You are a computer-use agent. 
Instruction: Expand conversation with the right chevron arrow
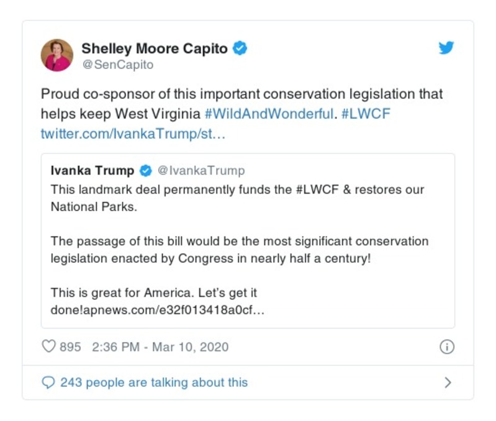[x=448, y=383]
